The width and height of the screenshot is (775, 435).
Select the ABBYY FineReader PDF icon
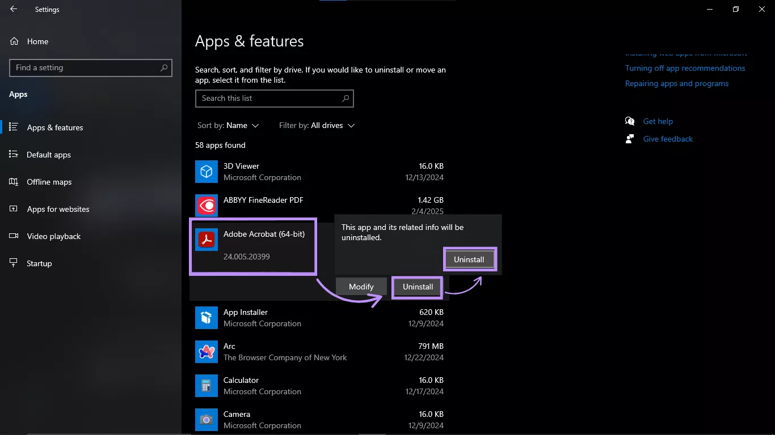(206, 206)
